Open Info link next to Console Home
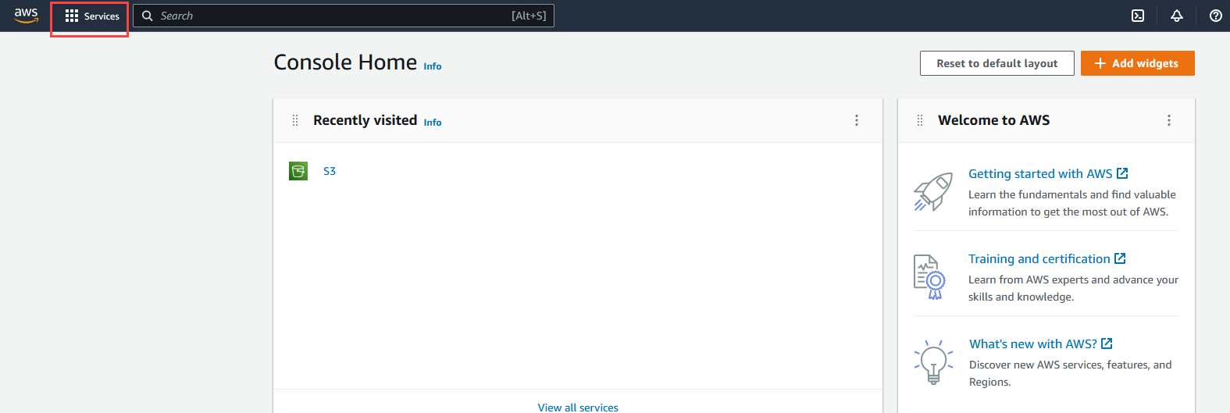 point(433,66)
